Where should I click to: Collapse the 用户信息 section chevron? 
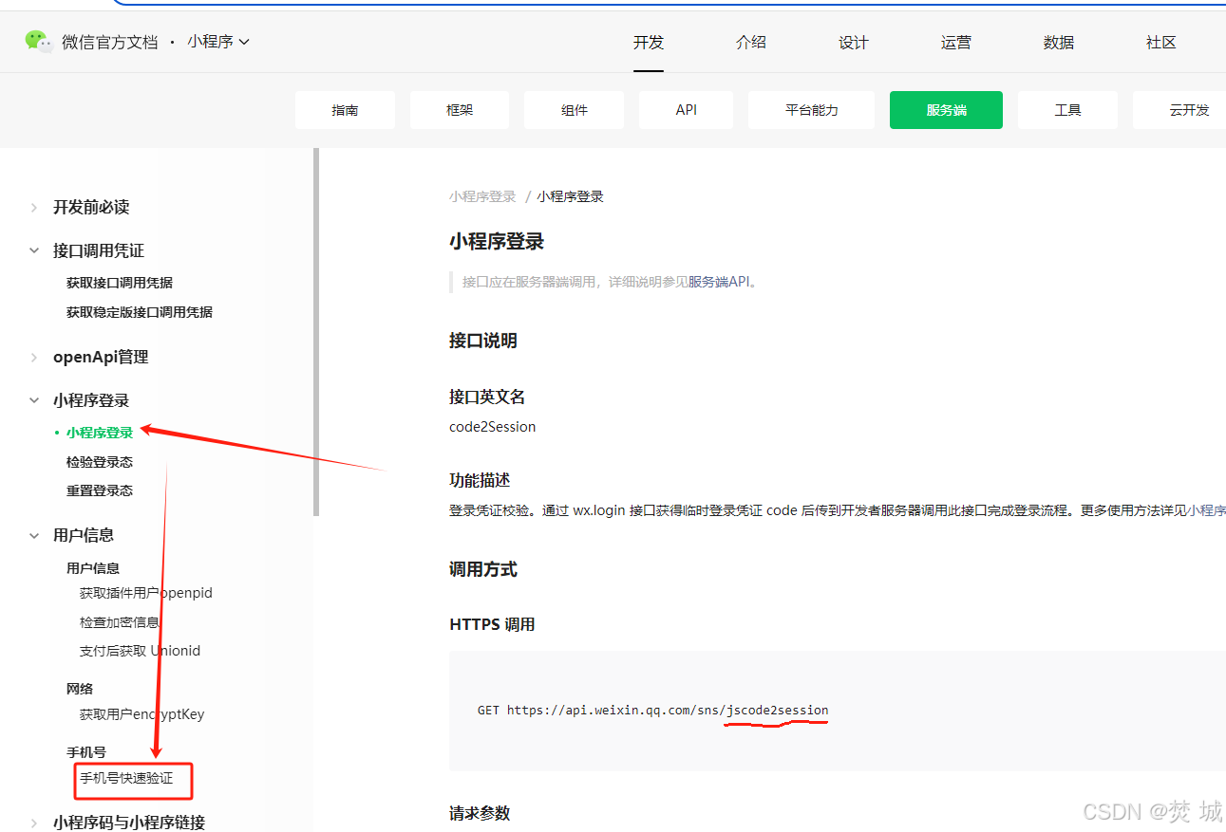click(x=34, y=535)
